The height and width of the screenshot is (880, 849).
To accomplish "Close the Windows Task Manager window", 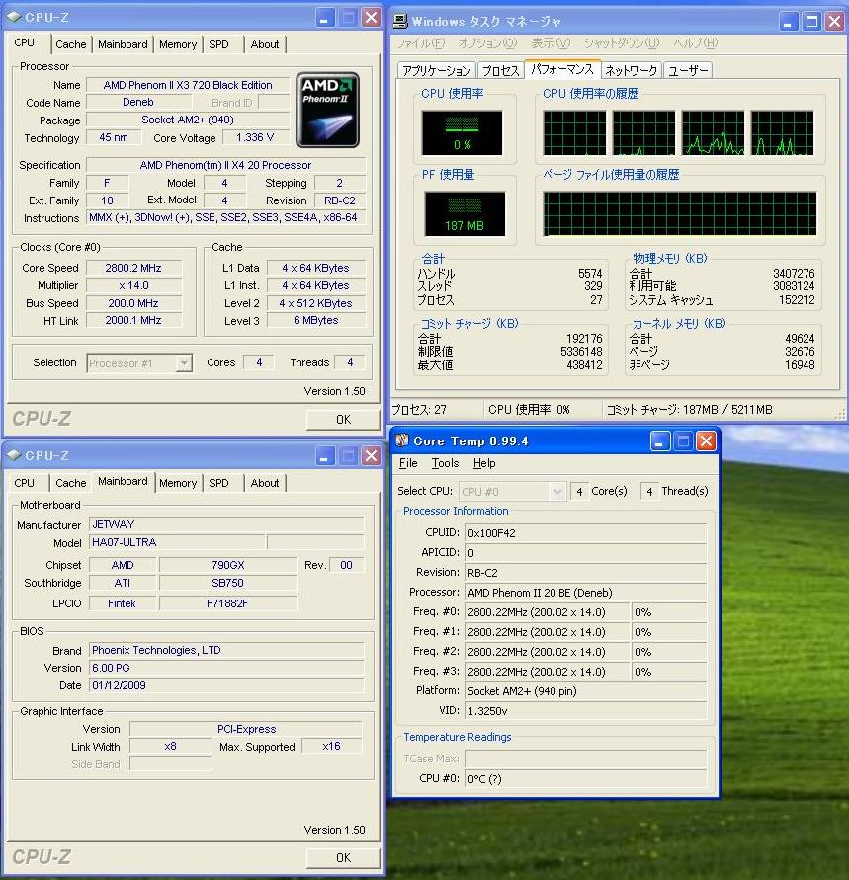I will 835,22.
